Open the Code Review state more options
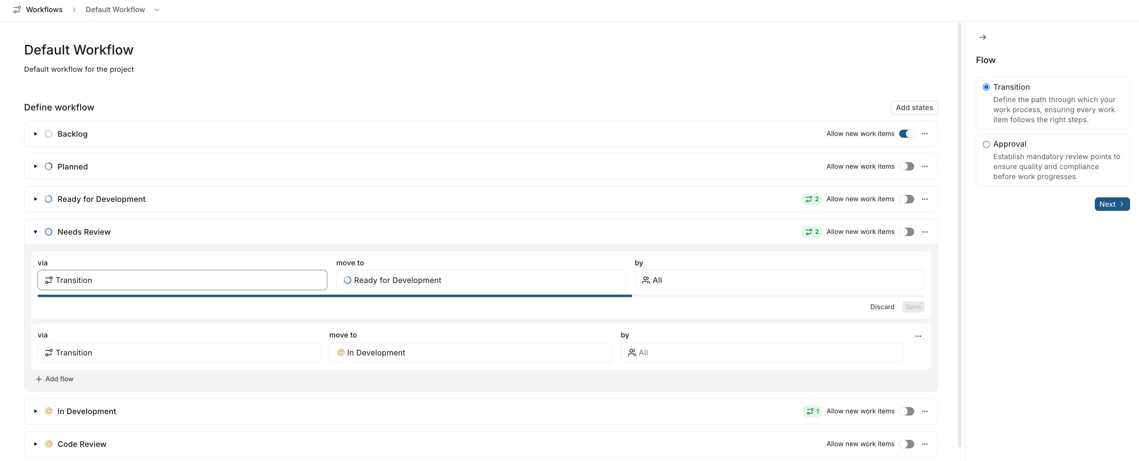Viewport: 1139px width, 461px height. pyautogui.click(x=924, y=444)
